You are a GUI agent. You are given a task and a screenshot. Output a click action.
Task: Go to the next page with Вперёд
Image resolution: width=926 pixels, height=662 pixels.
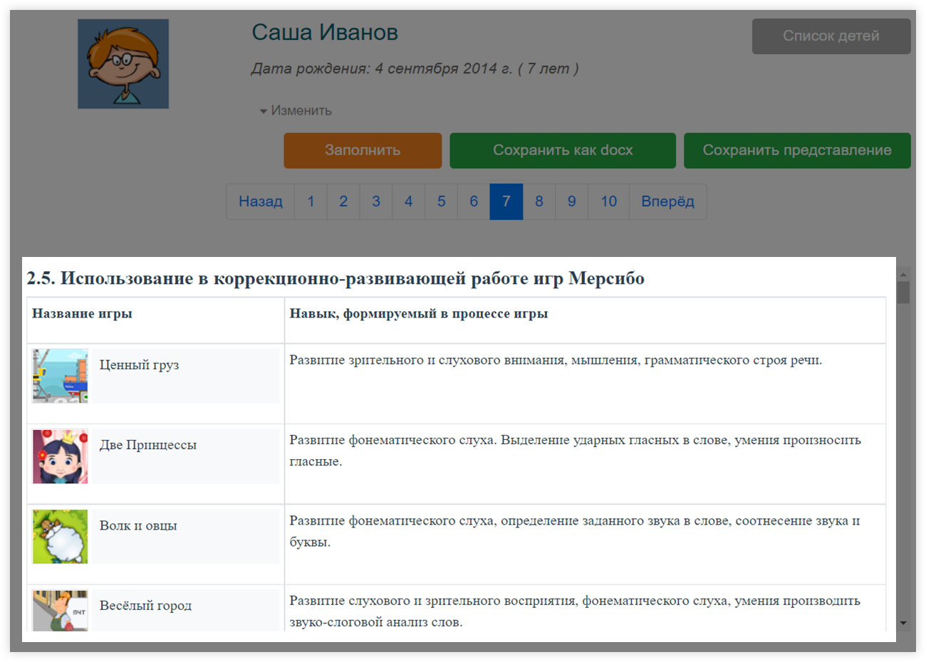(667, 201)
